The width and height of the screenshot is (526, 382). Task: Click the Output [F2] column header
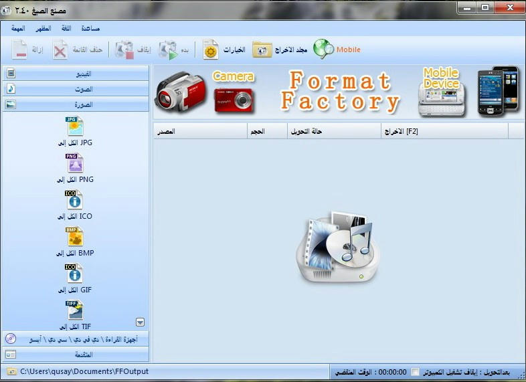444,131
